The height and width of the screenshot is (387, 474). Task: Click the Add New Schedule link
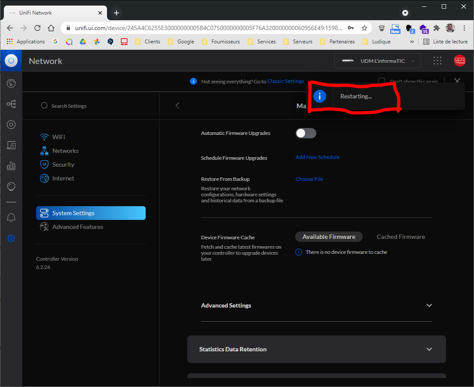point(317,157)
